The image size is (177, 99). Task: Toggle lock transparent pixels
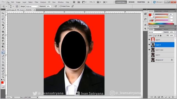[153, 35]
